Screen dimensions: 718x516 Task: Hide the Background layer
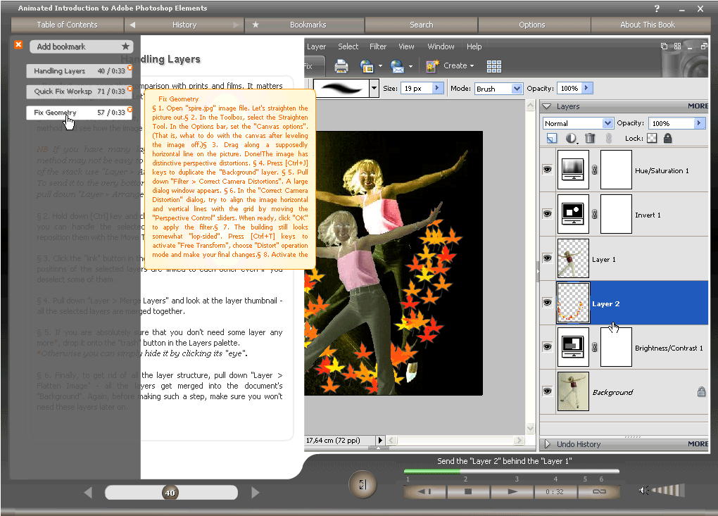(x=547, y=391)
